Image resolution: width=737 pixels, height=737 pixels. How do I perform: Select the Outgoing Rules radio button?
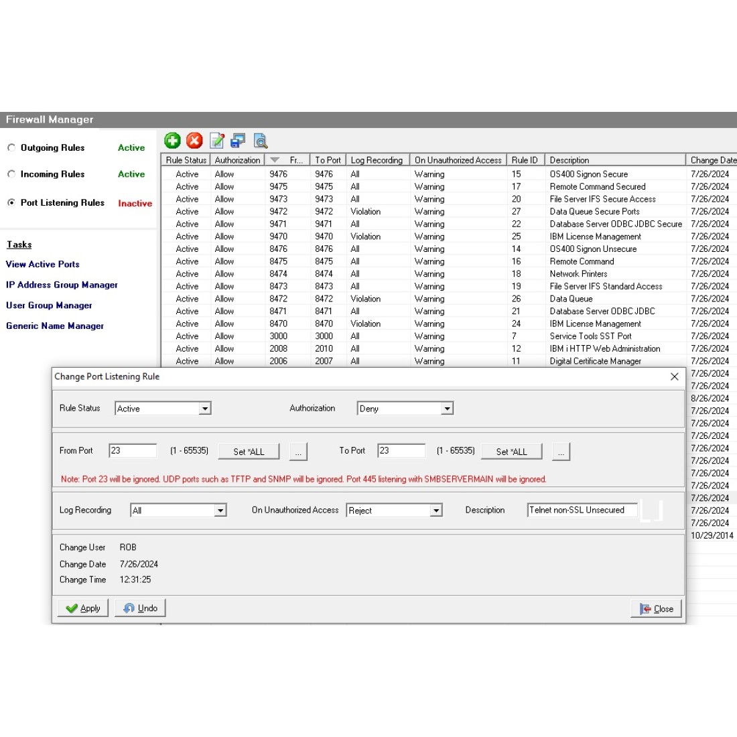pyautogui.click(x=11, y=147)
